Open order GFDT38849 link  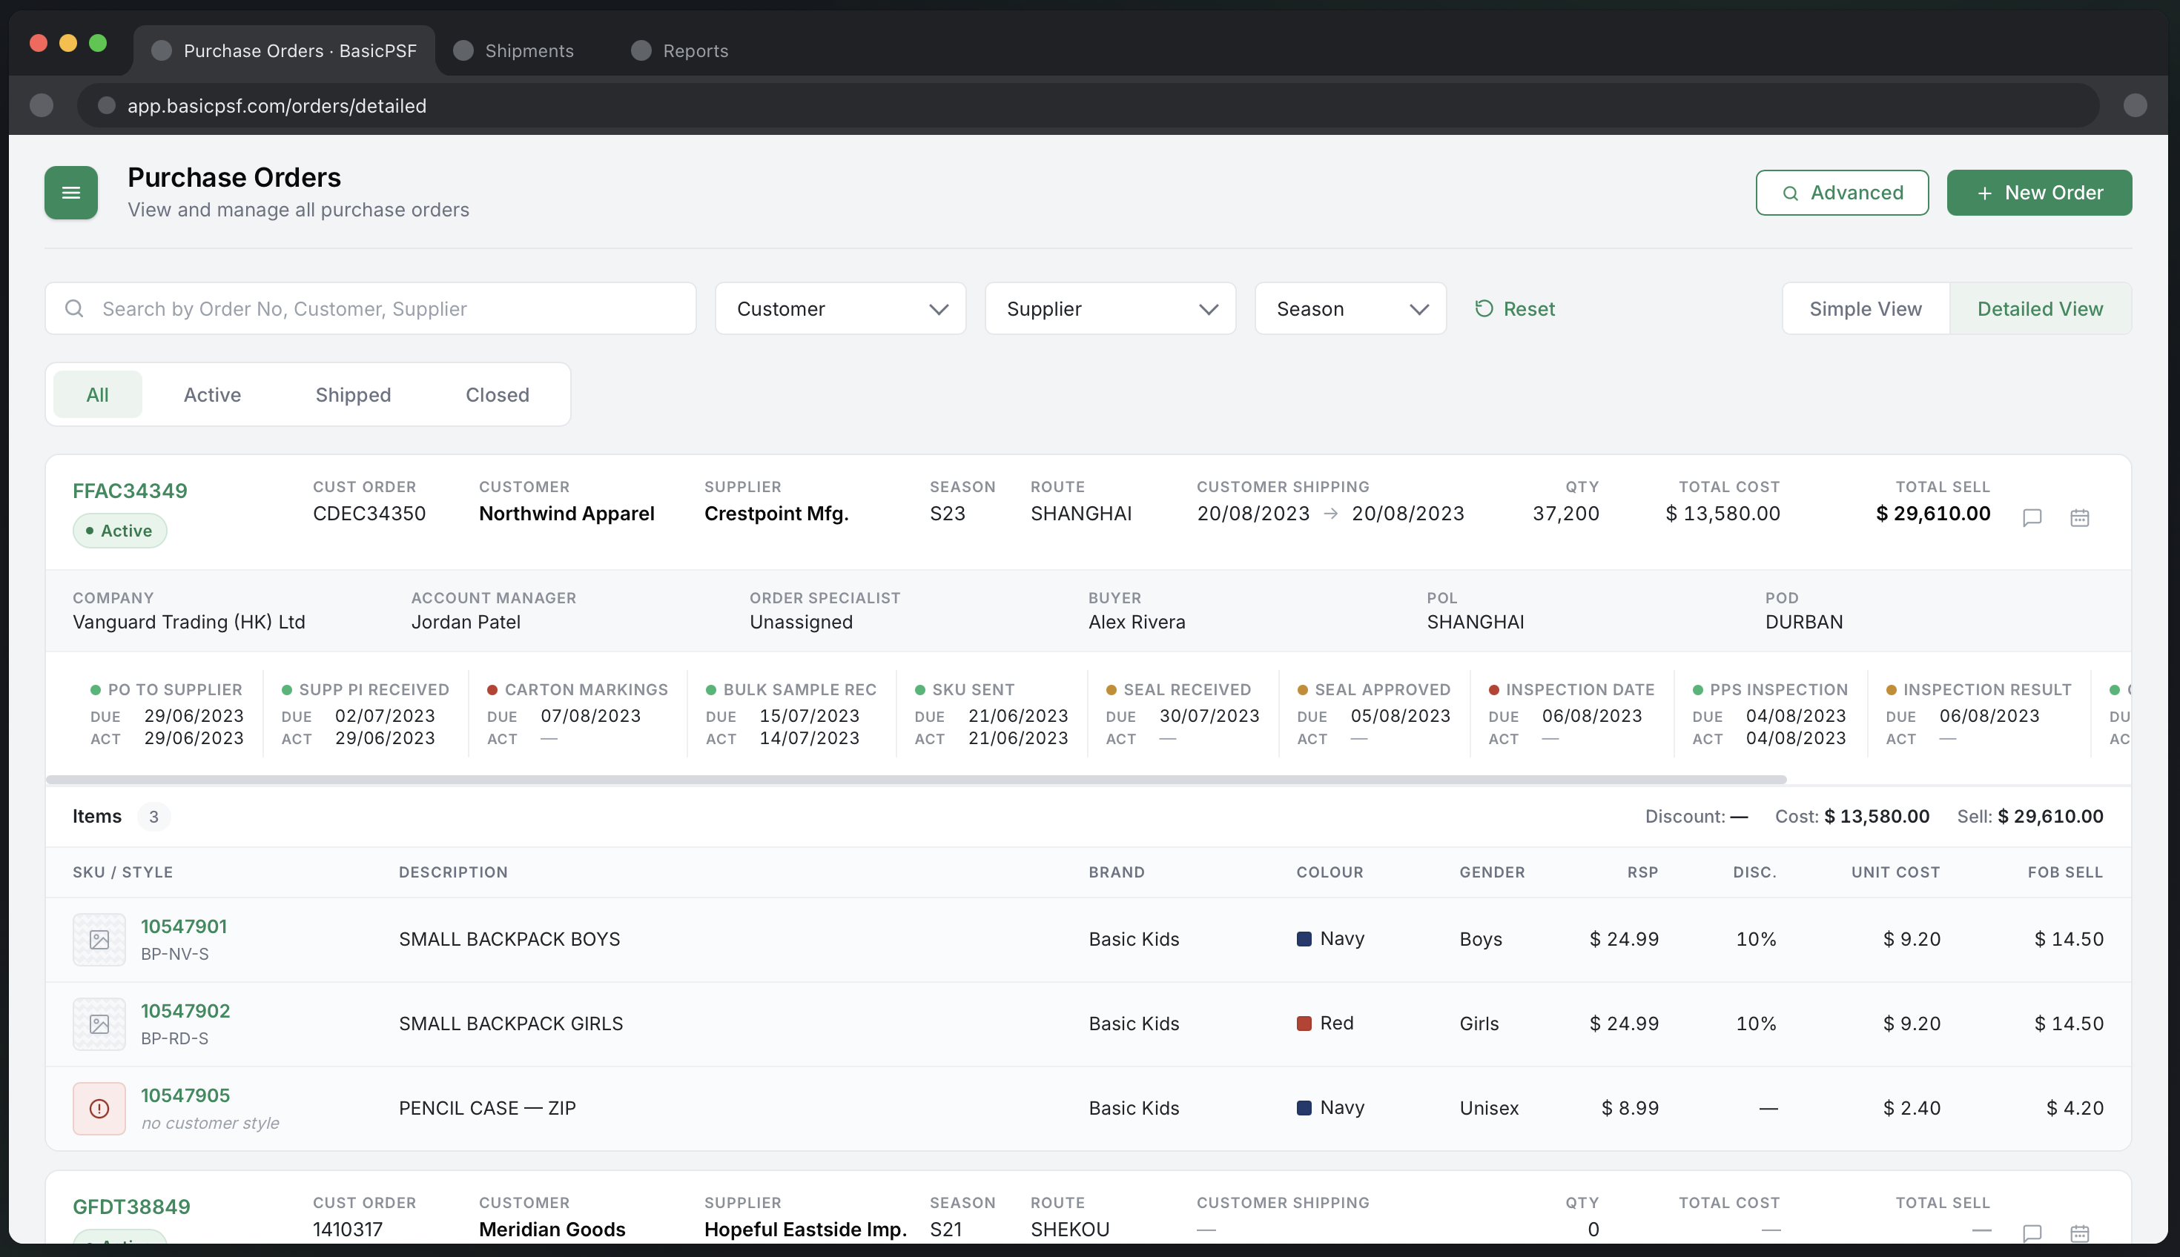[x=131, y=1206]
